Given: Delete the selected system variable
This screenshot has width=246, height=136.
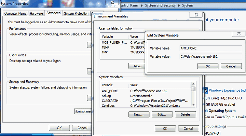Looking at the screenshot, I should (185, 114).
